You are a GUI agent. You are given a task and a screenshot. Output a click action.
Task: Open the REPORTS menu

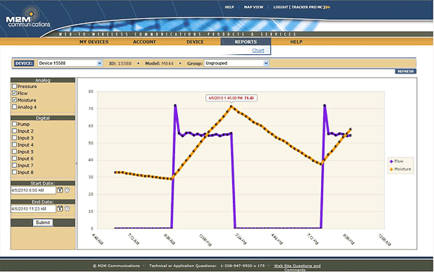tap(246, 42)
